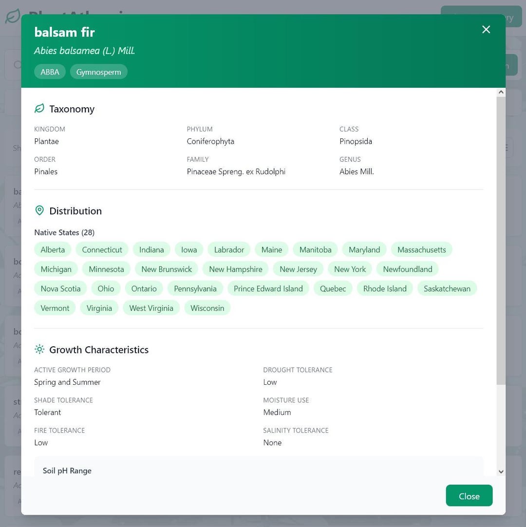Select the Manitoba chip
The width and height of the screenshot is (526, 527).
(x=315, y=250)
